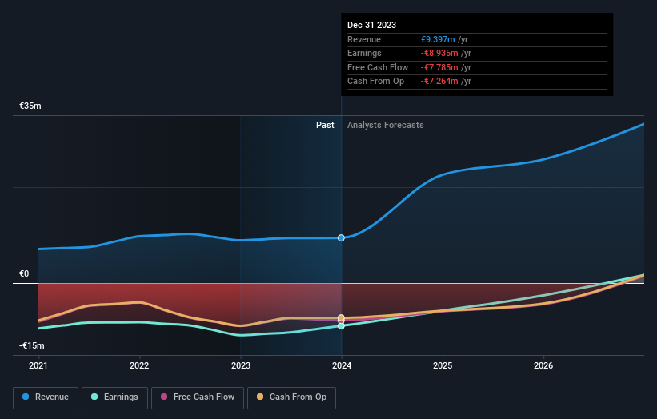This screenshot has height=419, width=657.
Task: Click the -€7.785m free cash flow value
Action: point(439,67)
